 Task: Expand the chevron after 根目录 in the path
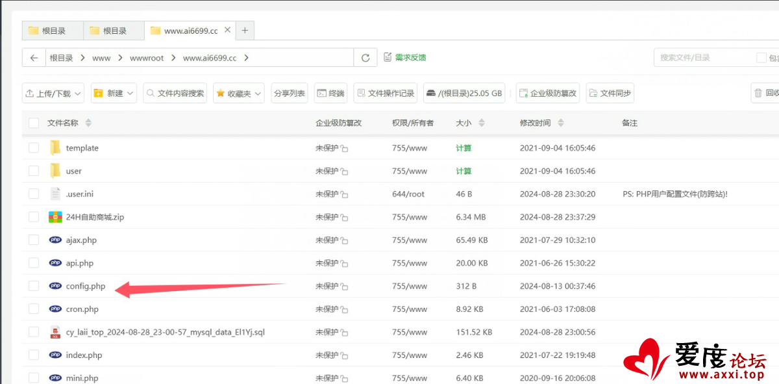tap(82, 58)
